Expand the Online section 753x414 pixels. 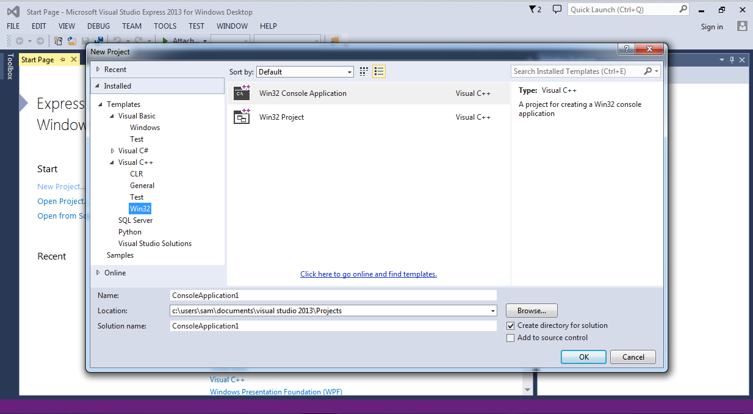(98, 273)
